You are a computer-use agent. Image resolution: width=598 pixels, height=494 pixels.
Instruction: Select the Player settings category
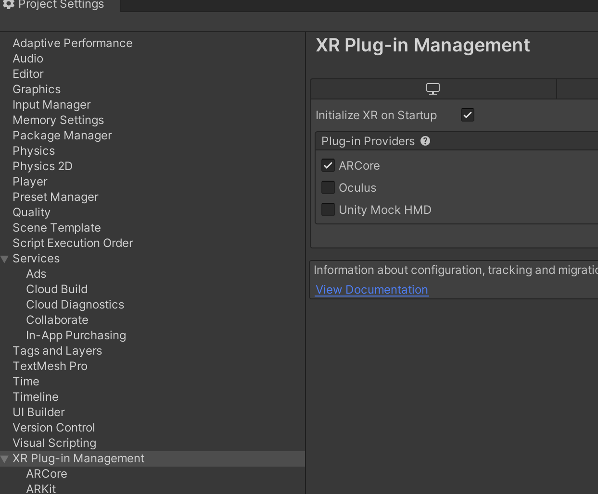click(30, 182)
